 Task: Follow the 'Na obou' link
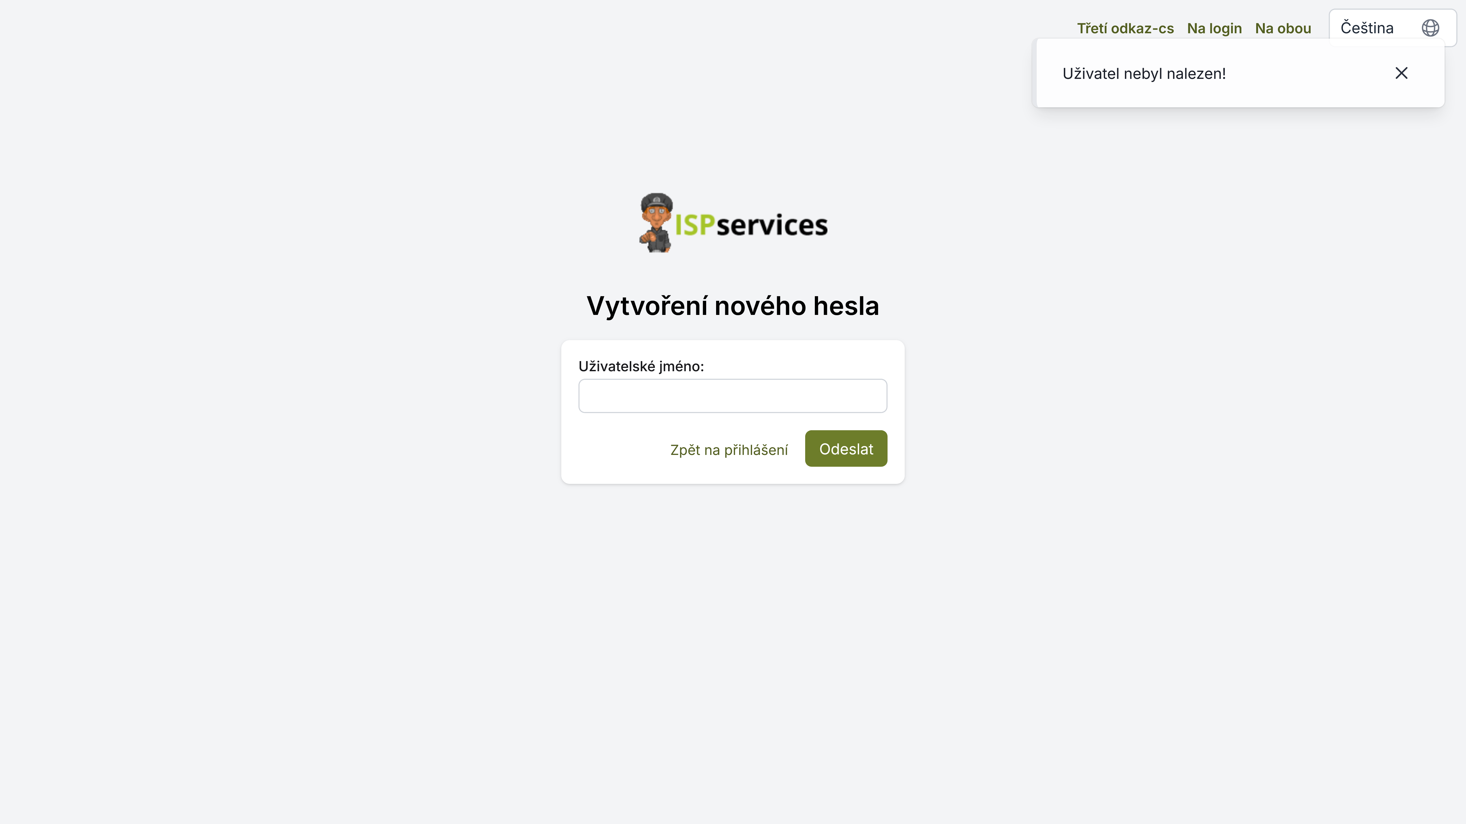[1283, 28]
